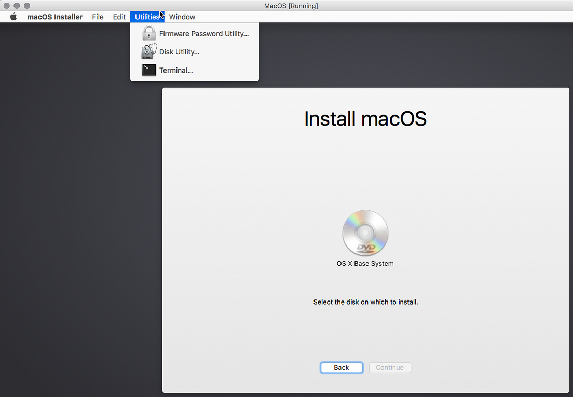The image size is (573, 397).
Task: Click the VM window yellow minimize button
Action: (17, 6)
